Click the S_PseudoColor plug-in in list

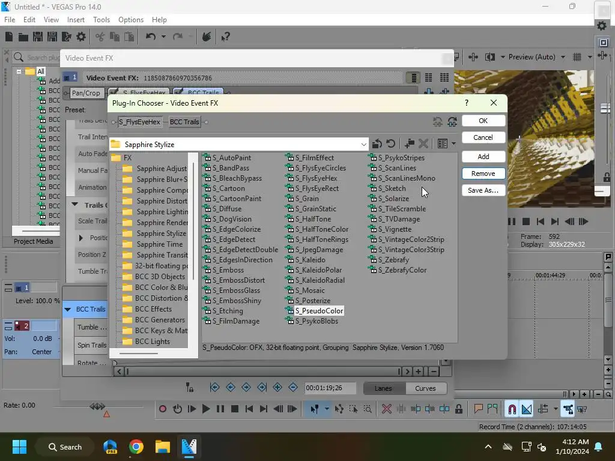(319, 311)
